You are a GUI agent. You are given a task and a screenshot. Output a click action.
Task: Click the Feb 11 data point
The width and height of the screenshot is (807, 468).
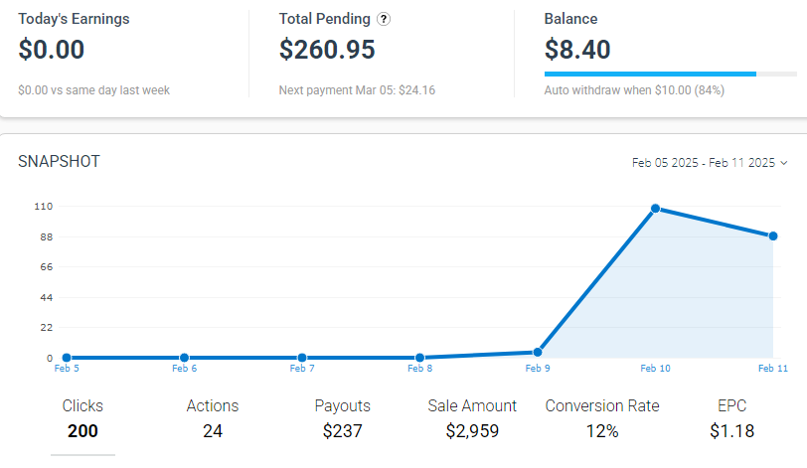tap(773, 236)
